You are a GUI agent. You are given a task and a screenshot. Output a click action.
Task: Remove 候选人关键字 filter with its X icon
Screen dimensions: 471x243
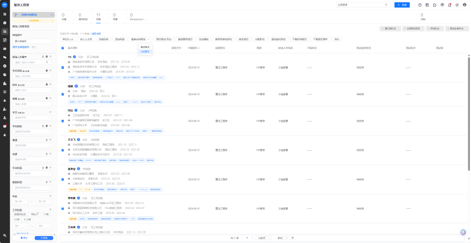tap(50, 56)
